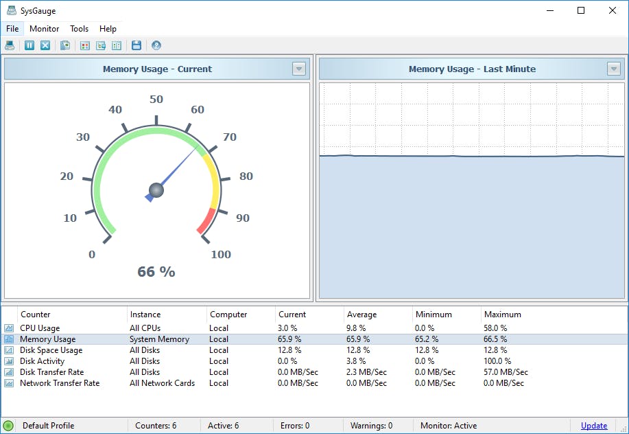The width and height of the screenshot is (629, 434).
Task: Click the copy documents icon in toolbar
Action: coord(65,45)
